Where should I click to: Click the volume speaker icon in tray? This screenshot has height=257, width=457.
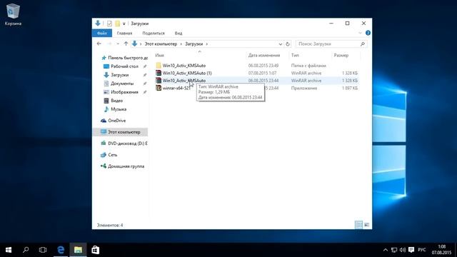(x=403, y=250)
